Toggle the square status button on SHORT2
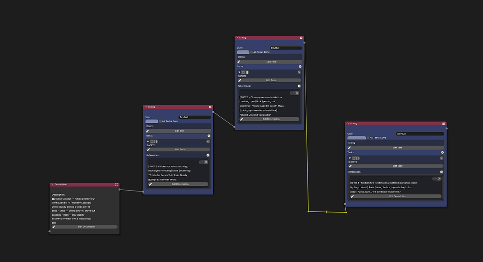This screenshot has width=483, height=262. 243,72
